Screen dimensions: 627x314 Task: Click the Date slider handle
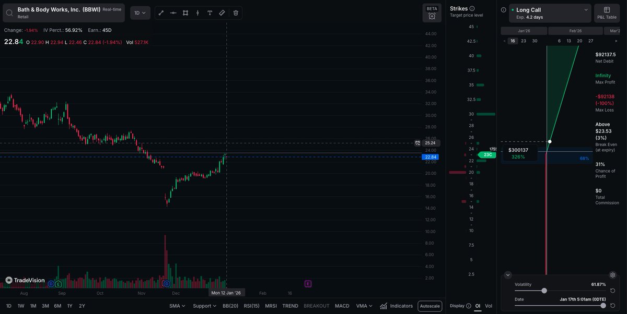pyautogui.click(x=603, y=306)
